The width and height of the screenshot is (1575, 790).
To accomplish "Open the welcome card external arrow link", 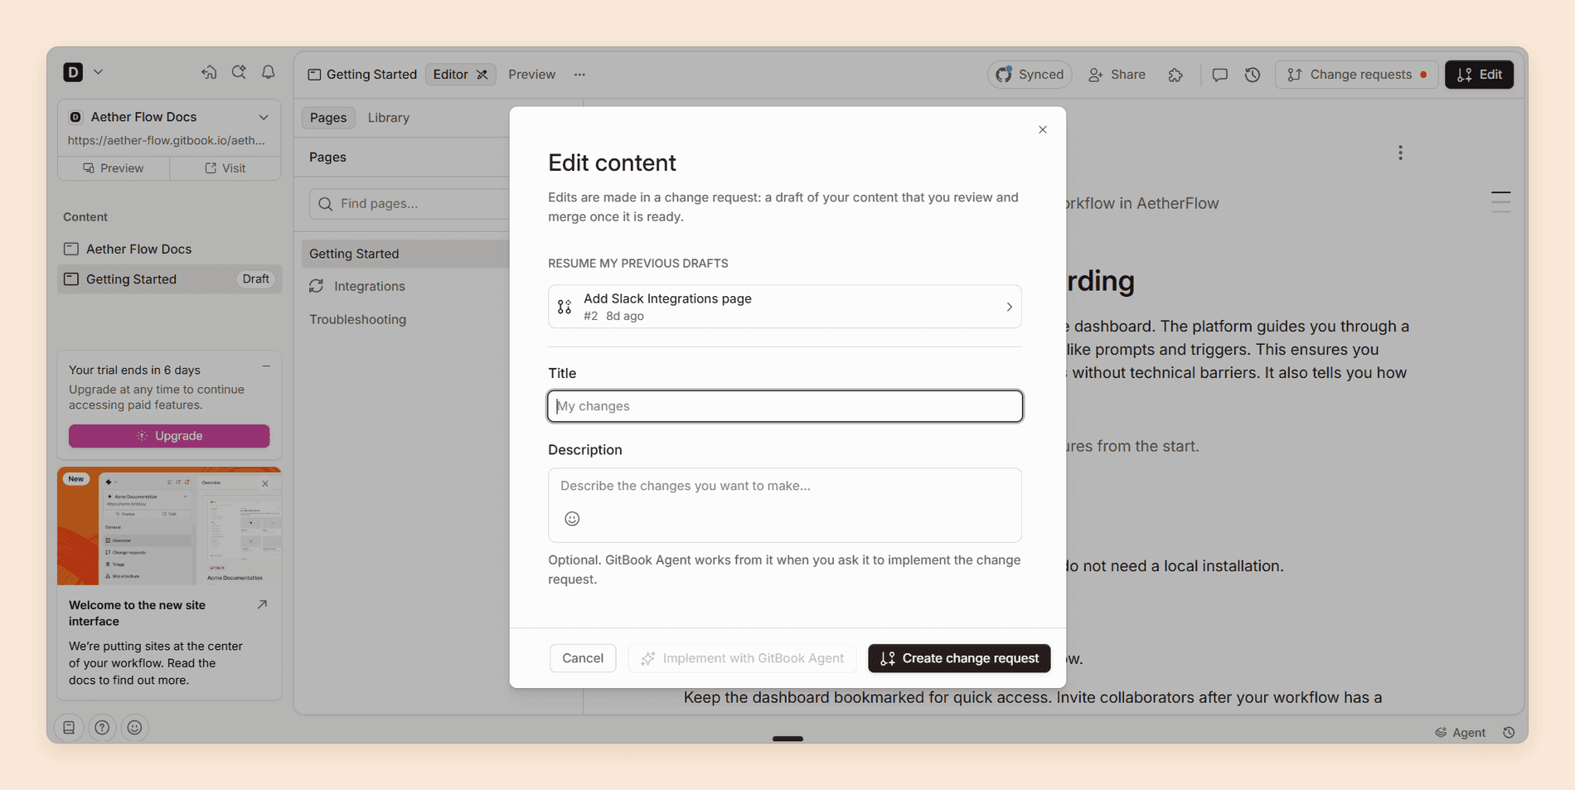I will pyautogui.click(x=262, y=605).
